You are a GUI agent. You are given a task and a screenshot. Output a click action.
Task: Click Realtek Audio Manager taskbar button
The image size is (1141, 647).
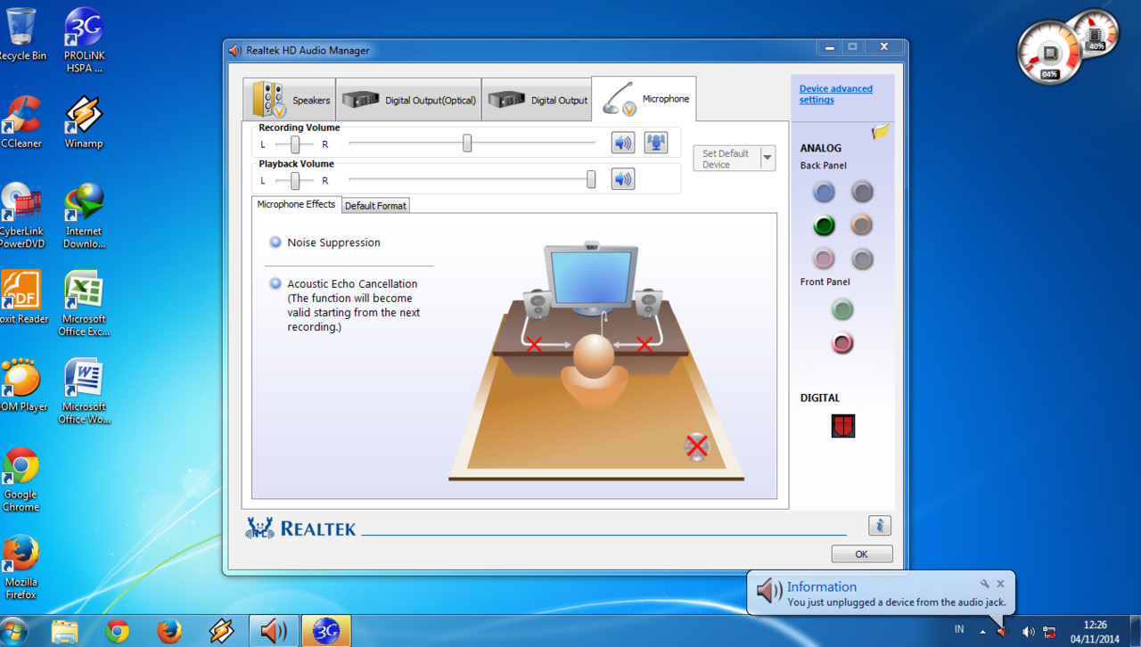coord(274,631)
